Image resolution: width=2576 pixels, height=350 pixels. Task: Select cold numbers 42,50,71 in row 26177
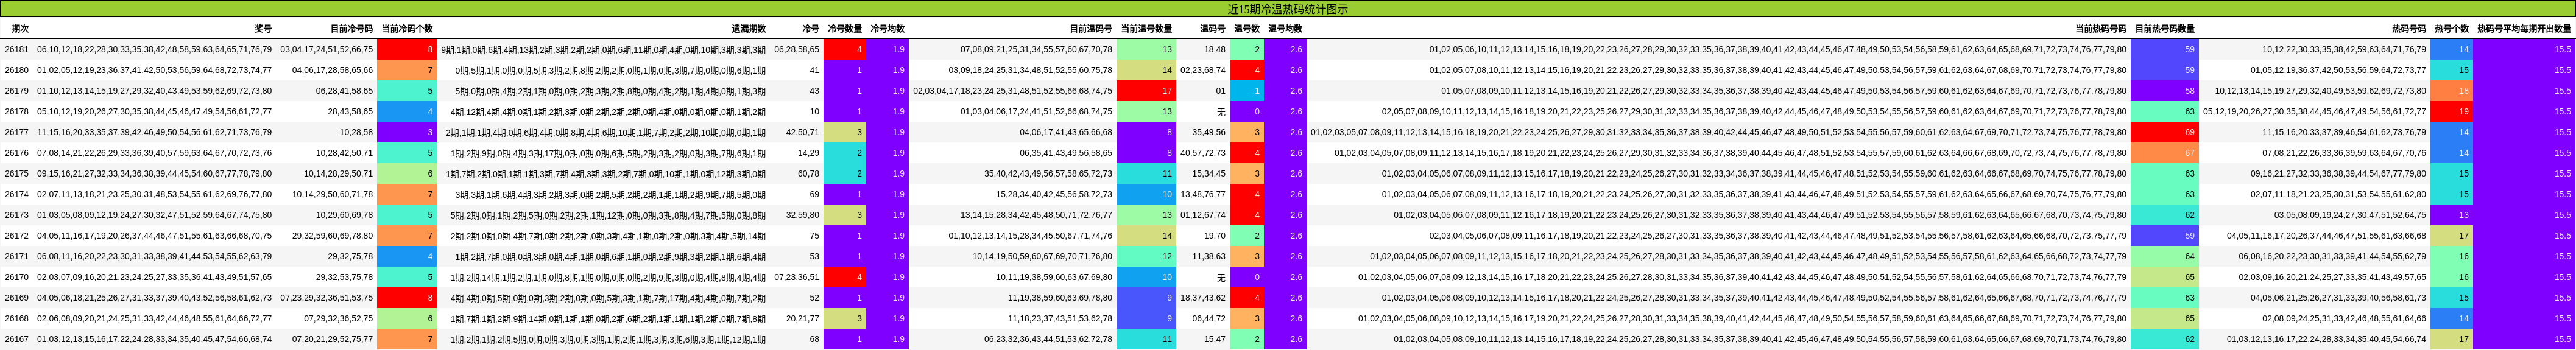802,132
